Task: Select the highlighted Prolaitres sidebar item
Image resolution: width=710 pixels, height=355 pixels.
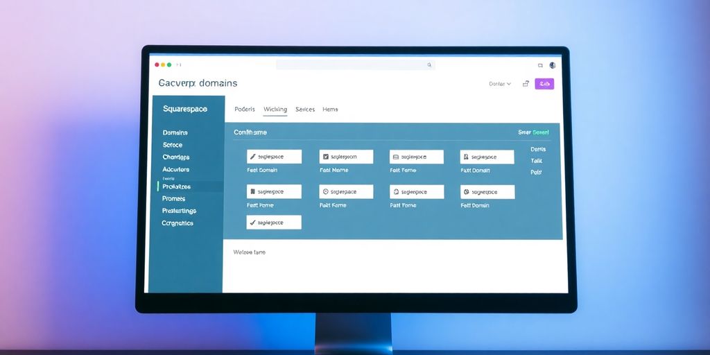Action: pyautogui.click(x=177, y=187)
